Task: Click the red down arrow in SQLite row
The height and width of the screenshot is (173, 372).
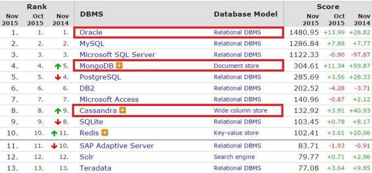Action: pyautogui.click(x=58, y=122)
